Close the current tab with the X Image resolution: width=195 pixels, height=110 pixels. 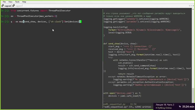(193, 6)
